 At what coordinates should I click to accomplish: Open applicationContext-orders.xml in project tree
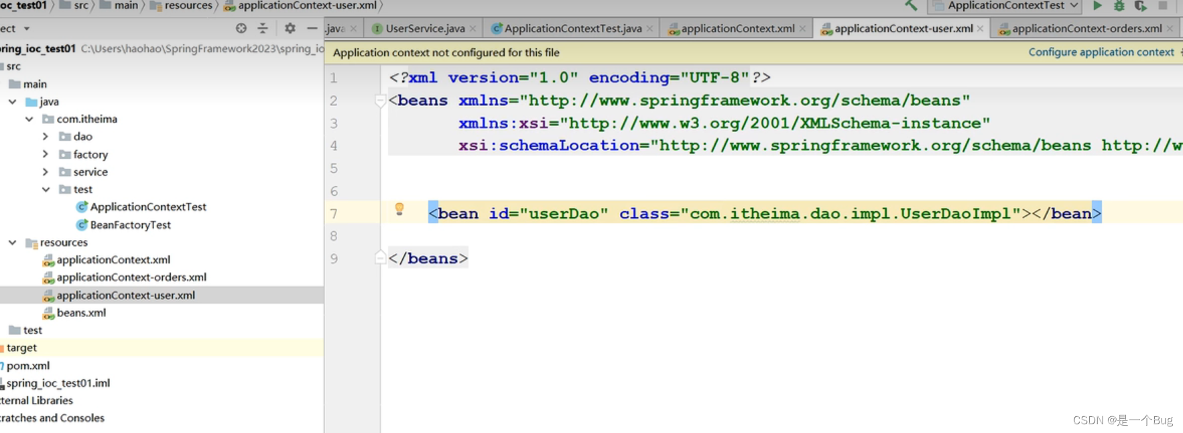pyautogui.click(x=131, y=277)
